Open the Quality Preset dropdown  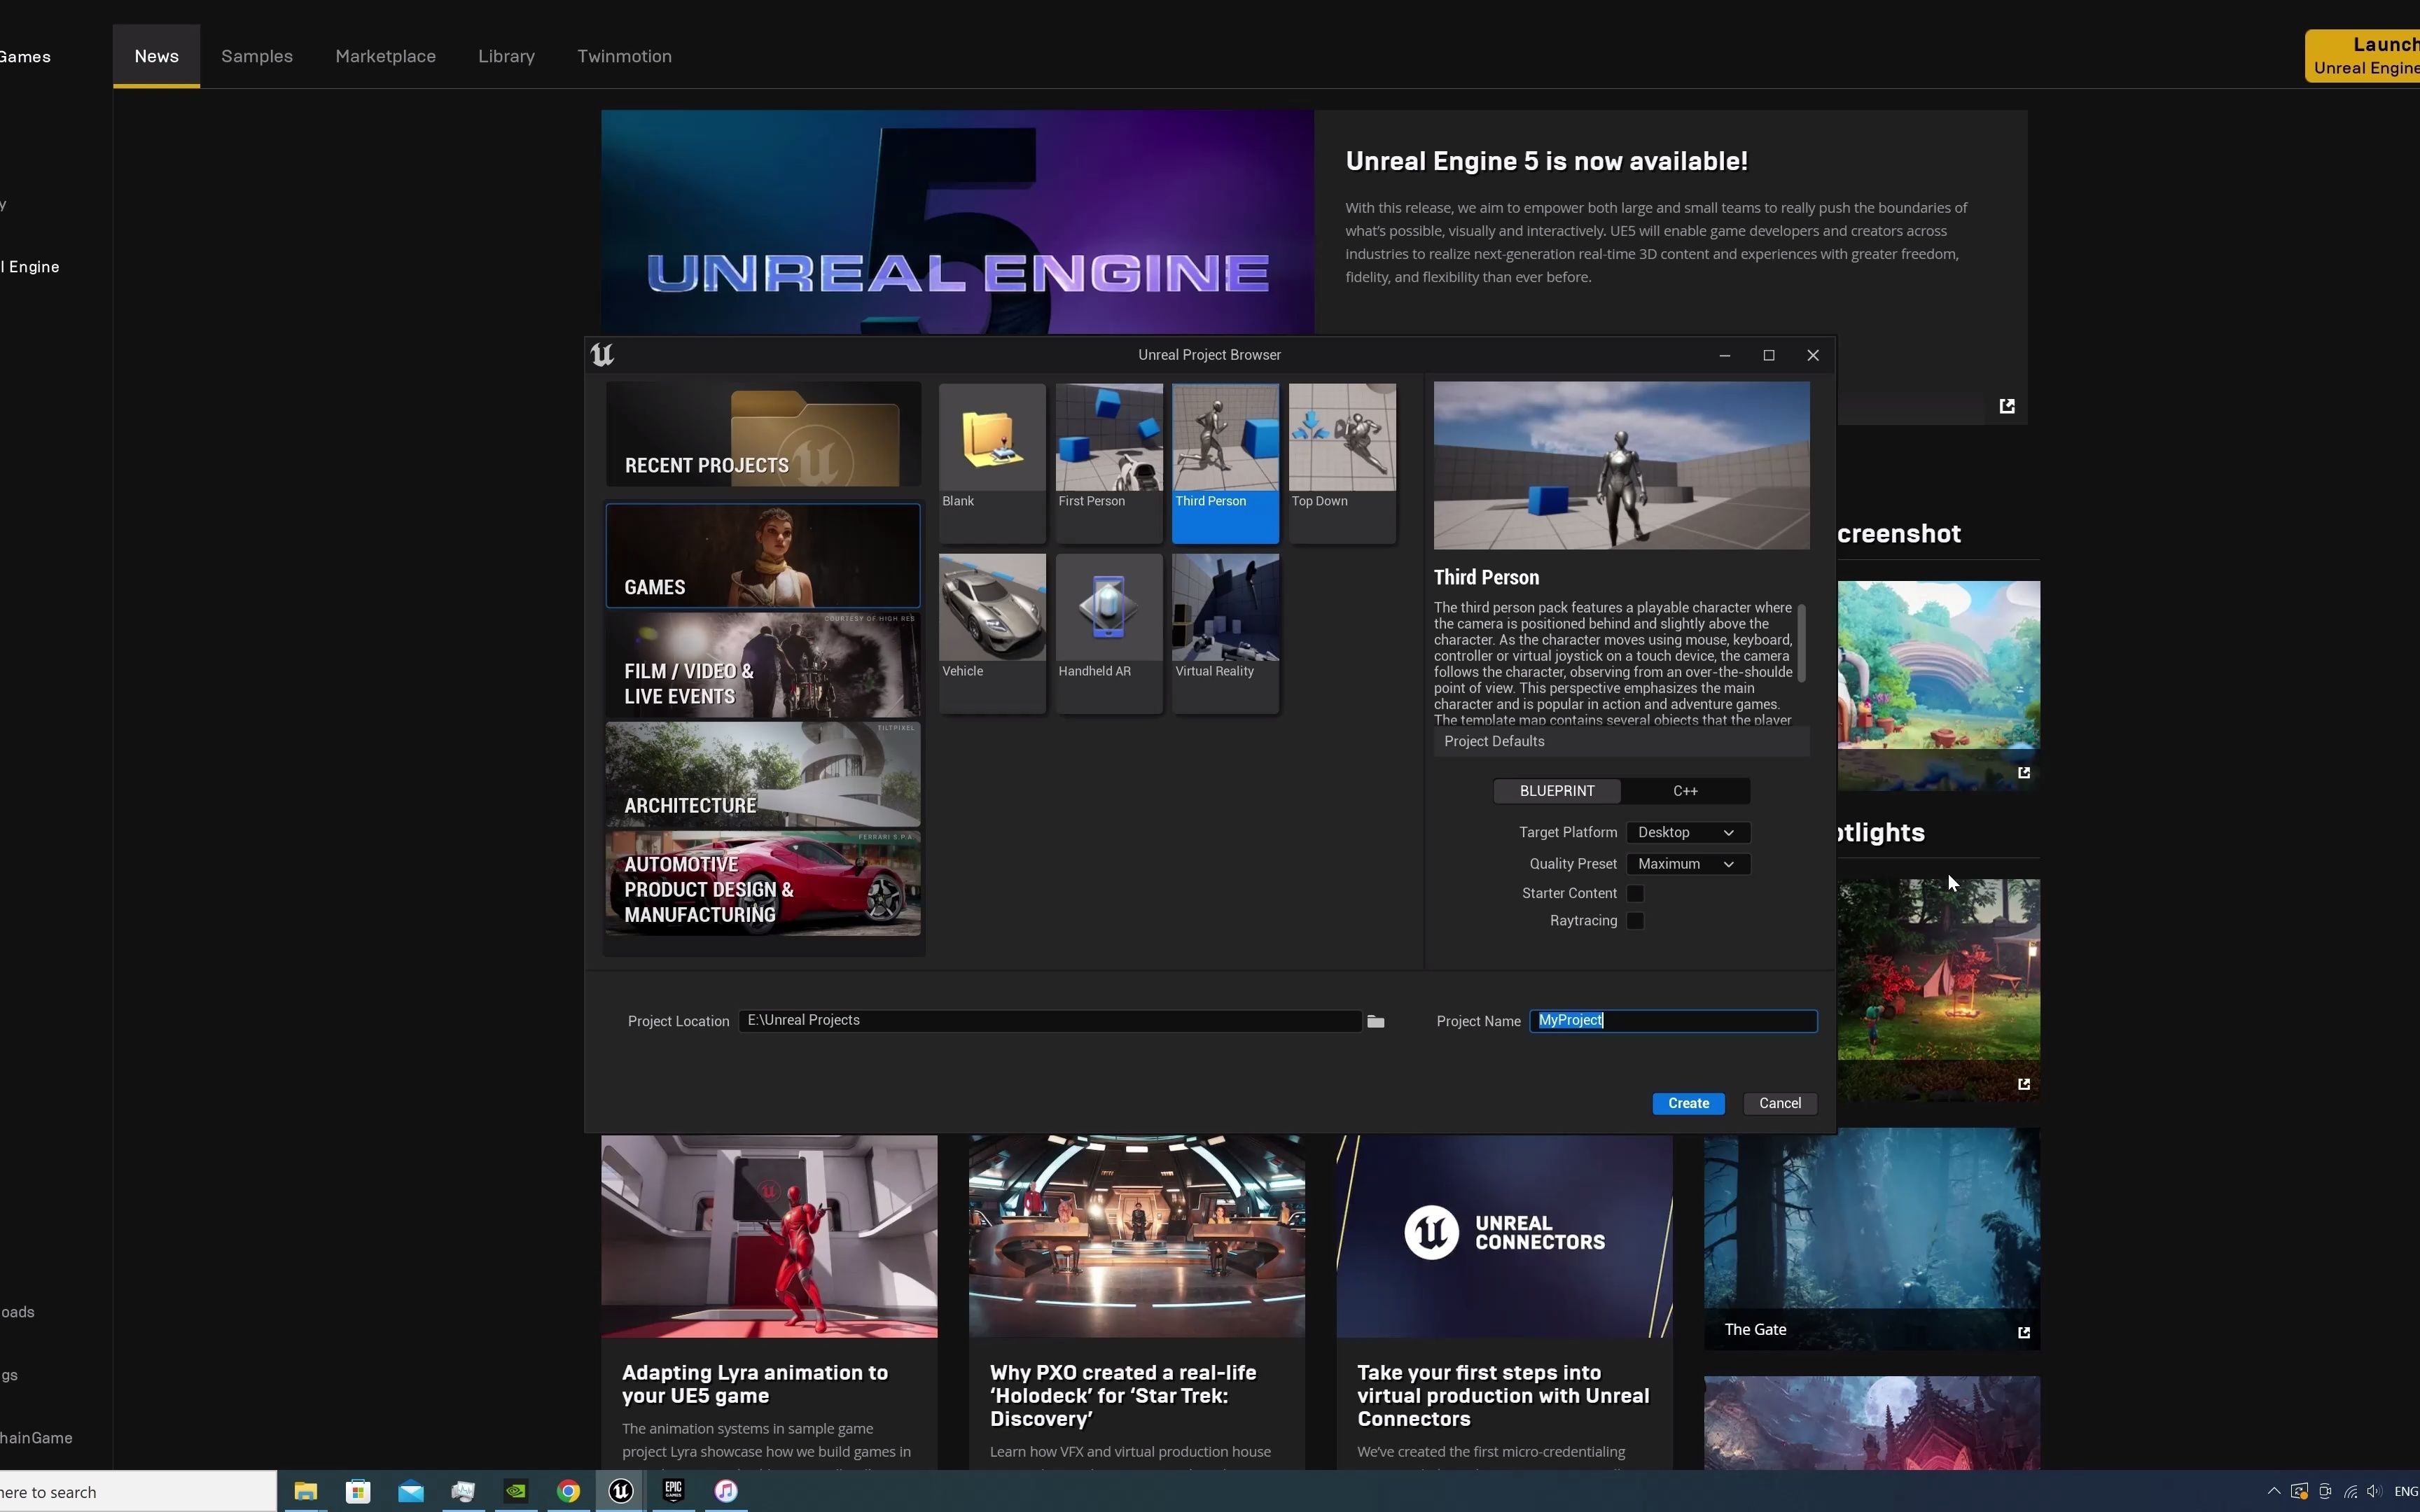click(1688, 864)
